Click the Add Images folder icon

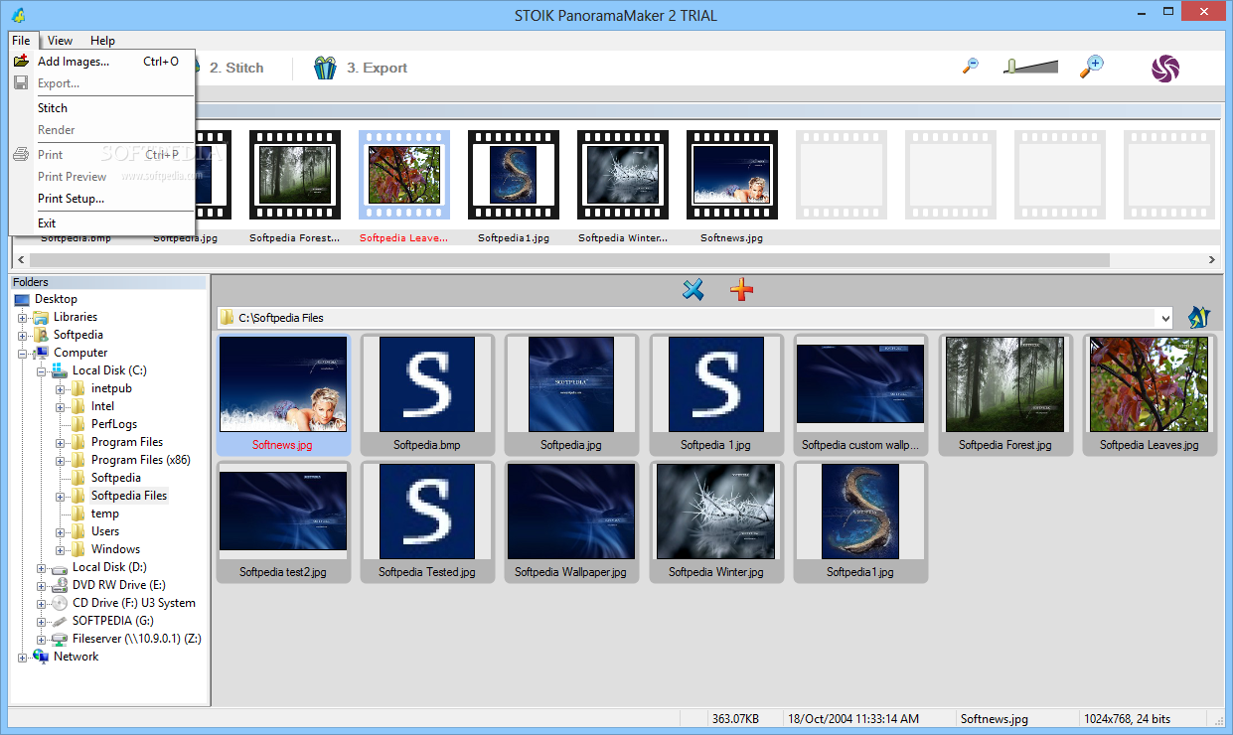tap(21, 61)
